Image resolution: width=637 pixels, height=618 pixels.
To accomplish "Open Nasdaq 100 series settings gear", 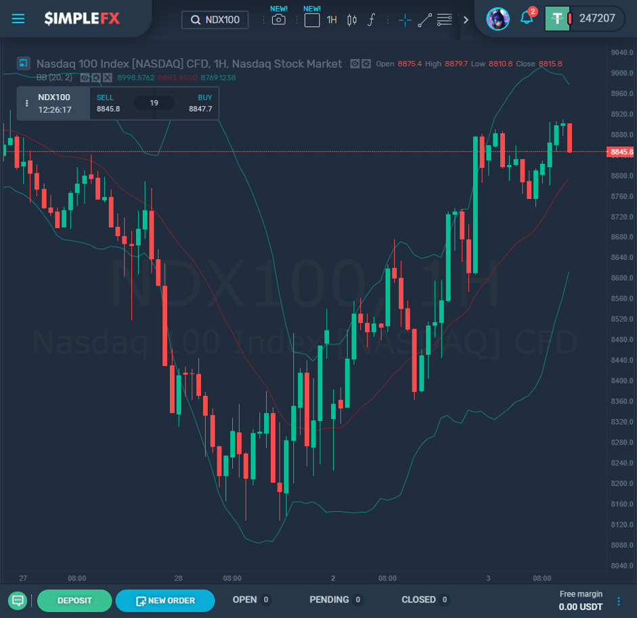I will tap(366, 64).
